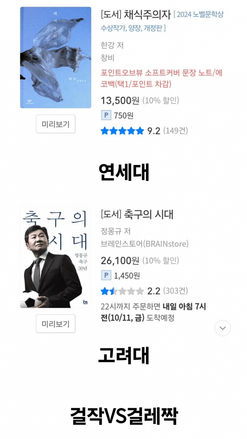This screenshot has height=439, width=247.
Task: Click the star rating for 축구의 시대
Action: pos(122,291)
